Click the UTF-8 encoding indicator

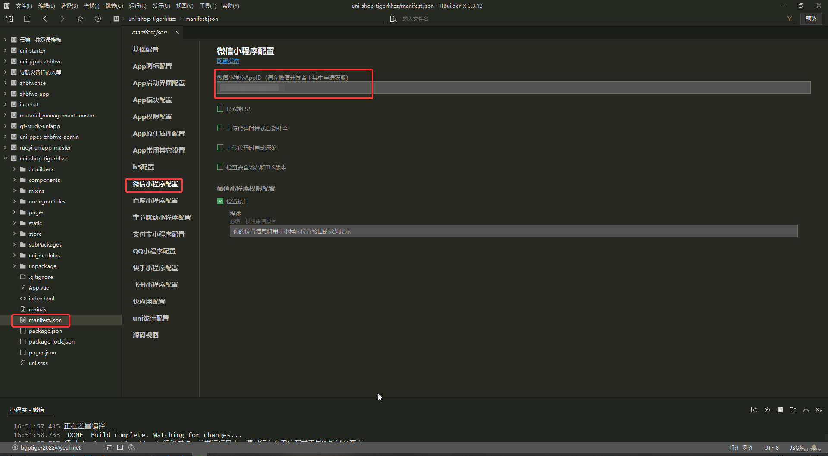[x=771, y=447]
